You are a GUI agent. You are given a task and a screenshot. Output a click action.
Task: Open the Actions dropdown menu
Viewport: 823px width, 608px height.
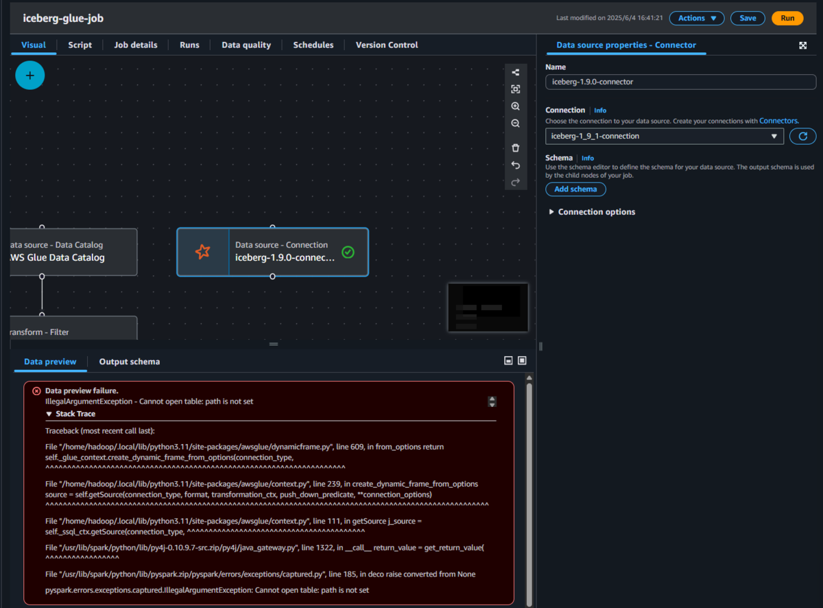click(x=697, y=19)
